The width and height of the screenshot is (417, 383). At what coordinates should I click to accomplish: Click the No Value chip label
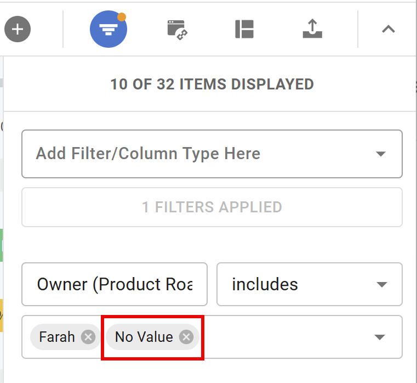[x=144, y=337]
